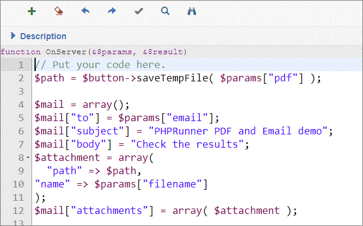This screenshot has height=226, width=363.
Task: Click the "filename" string on line 10
Action: pyautogui.click(x=172, y=184)
